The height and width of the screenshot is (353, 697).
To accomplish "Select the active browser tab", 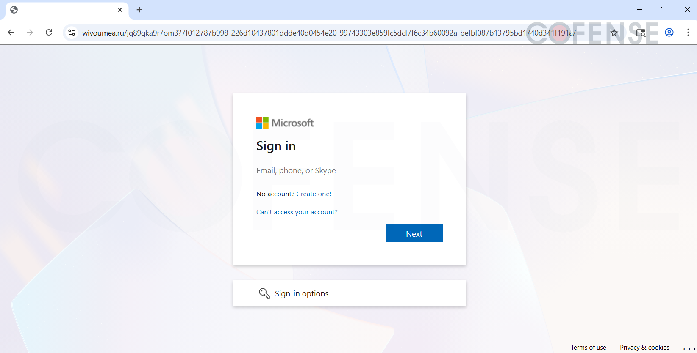I will coord(64,10).
